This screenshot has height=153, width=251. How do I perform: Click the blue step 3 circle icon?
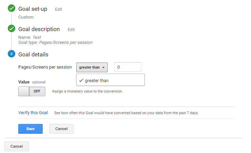click(x=12, y=54)
